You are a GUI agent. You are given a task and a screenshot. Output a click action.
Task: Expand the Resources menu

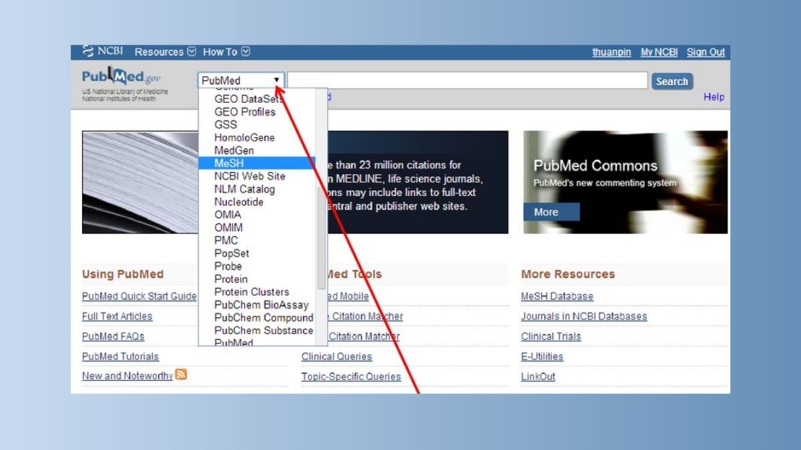[x=166, y=52]
